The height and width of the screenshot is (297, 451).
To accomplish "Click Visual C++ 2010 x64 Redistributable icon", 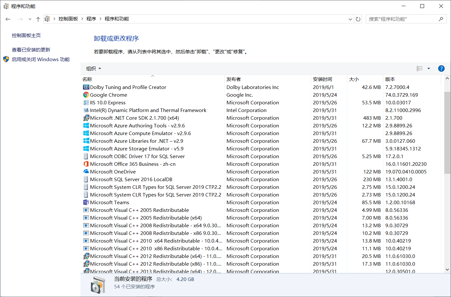I will tap(86, 241).
